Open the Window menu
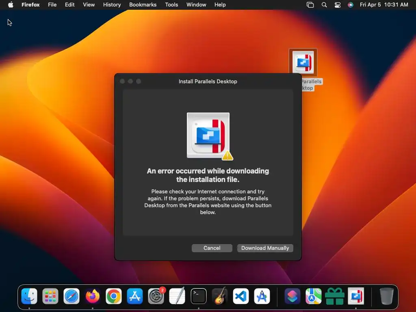Viewport: 416px width, 312px height. point(196,5)
